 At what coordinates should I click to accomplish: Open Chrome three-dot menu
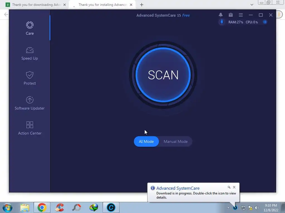(x=279, y=14)
